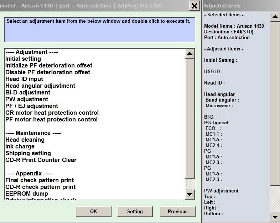Screen dimensions: 280x223
Task: Click adjustment list scroll up arrow
Action: coord(190,54)
